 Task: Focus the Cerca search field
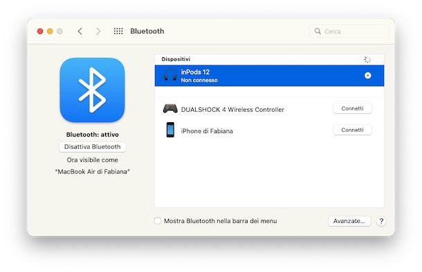tap(349, 31)
